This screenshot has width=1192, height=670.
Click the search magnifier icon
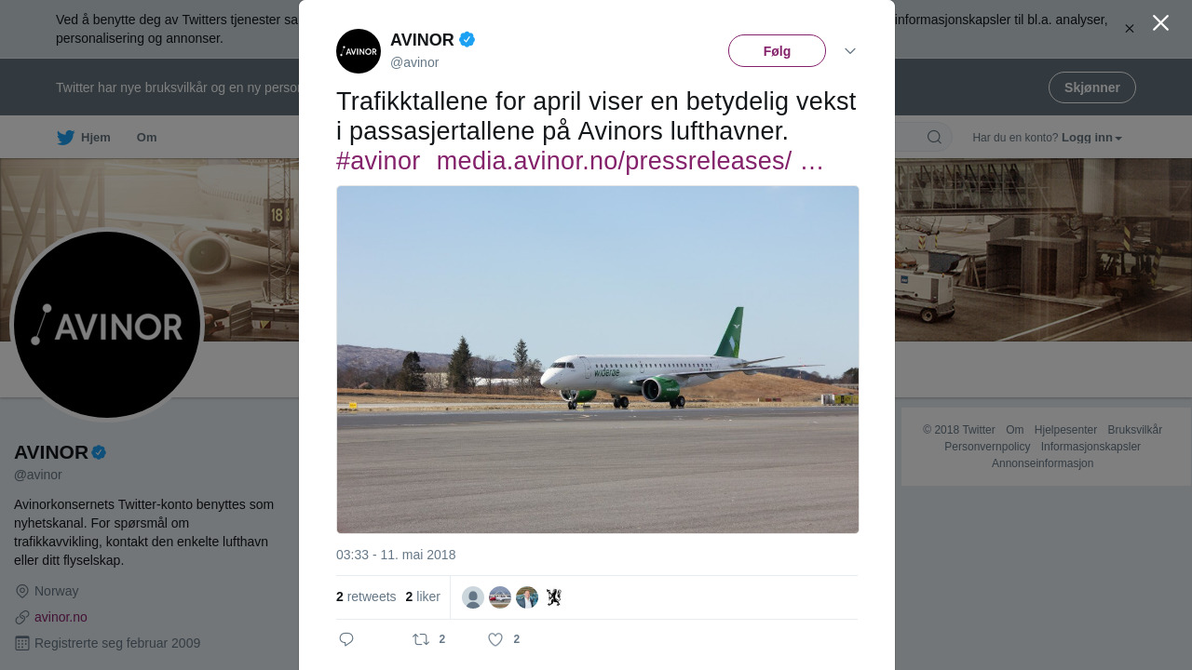934,138
